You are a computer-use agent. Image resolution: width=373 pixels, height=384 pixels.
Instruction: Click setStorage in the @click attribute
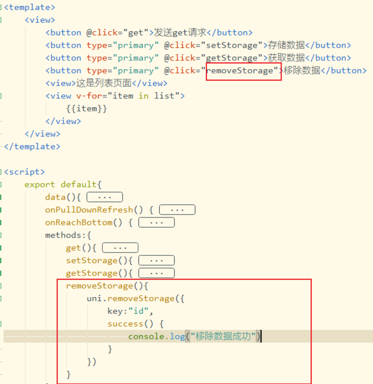[x=232, y=46]
